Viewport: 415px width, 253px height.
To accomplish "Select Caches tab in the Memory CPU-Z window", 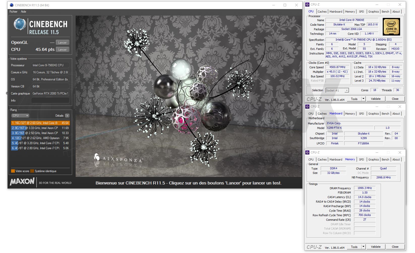I will pos(322,160).
